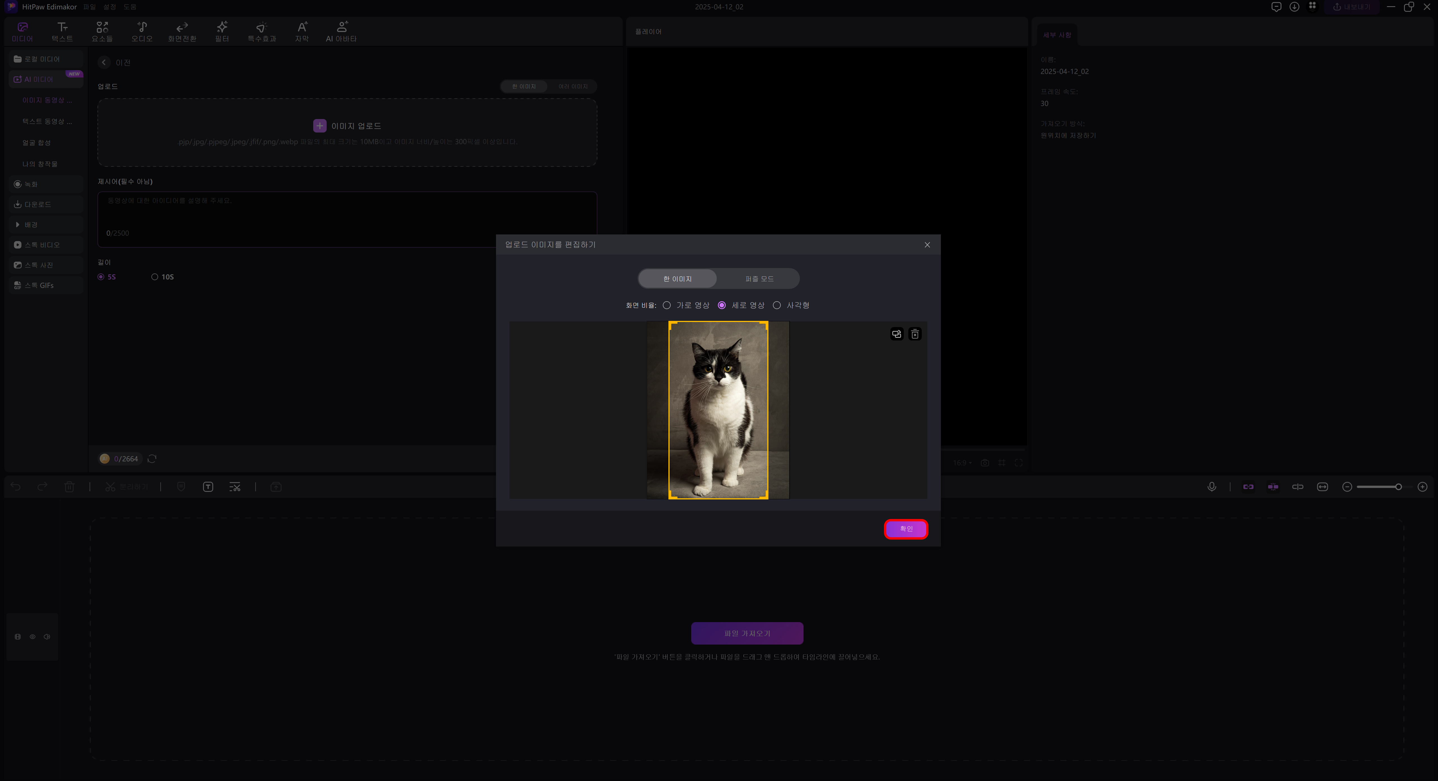The width and height of the screenshot is (1438, 781).
Task: Click the redo arrow in timeline toolbar
Action: coord(42,487)
